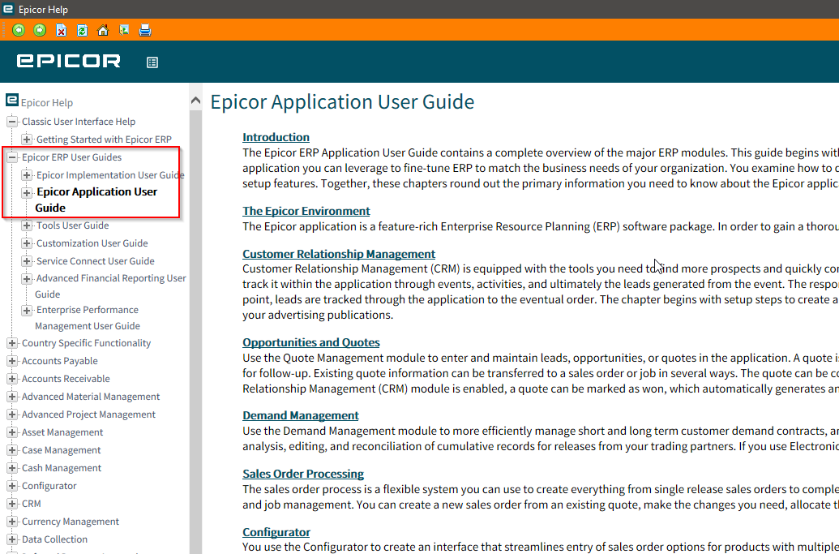Expand the Customization User Guide node
The height and width of the screenshot is (554, 839).
click(x=26, y=243)
